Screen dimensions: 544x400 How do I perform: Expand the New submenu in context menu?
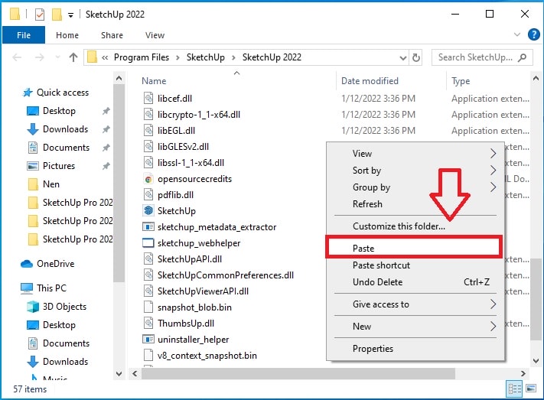point(493,326)
